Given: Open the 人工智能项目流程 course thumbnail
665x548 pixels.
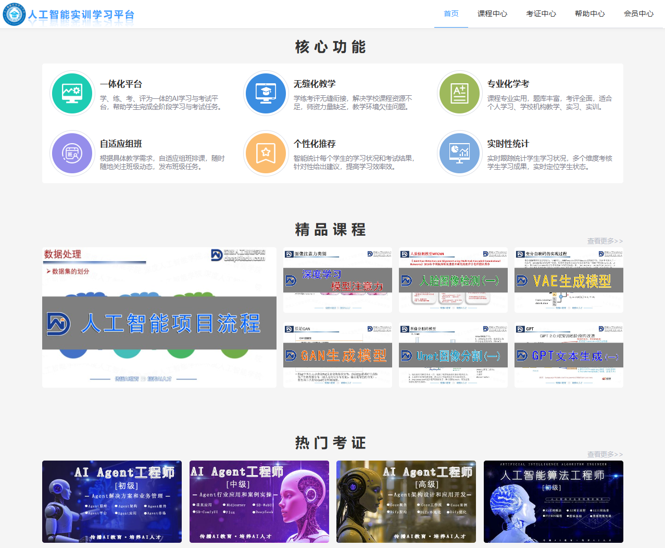Looking at the screenshot, I should click(159, 317).
